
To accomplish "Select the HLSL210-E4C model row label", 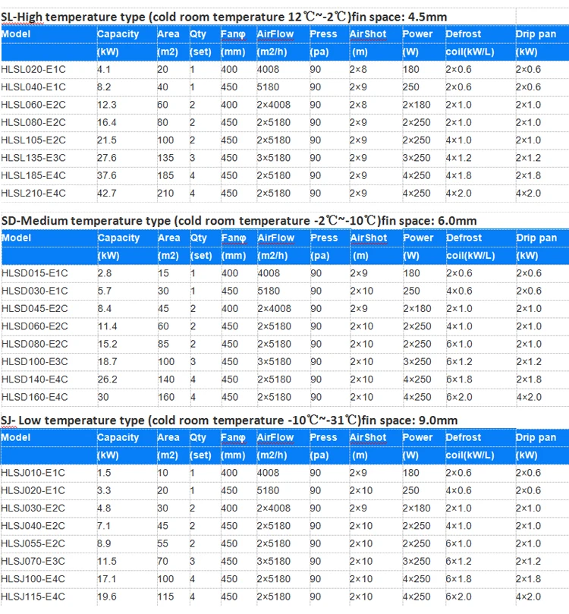I will click(33, 193).
